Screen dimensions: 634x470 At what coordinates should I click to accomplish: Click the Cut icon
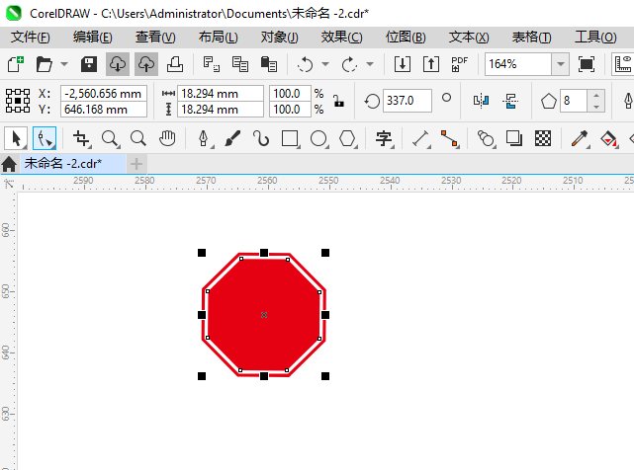coord(211,64)
